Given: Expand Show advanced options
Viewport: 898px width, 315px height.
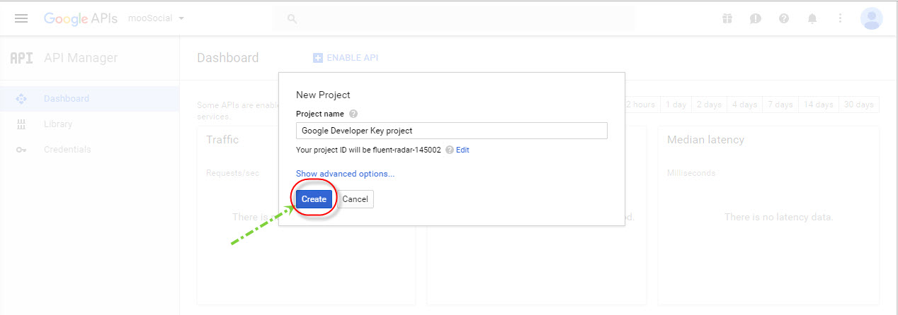Looking at the screenshot, I should (345, 174).
